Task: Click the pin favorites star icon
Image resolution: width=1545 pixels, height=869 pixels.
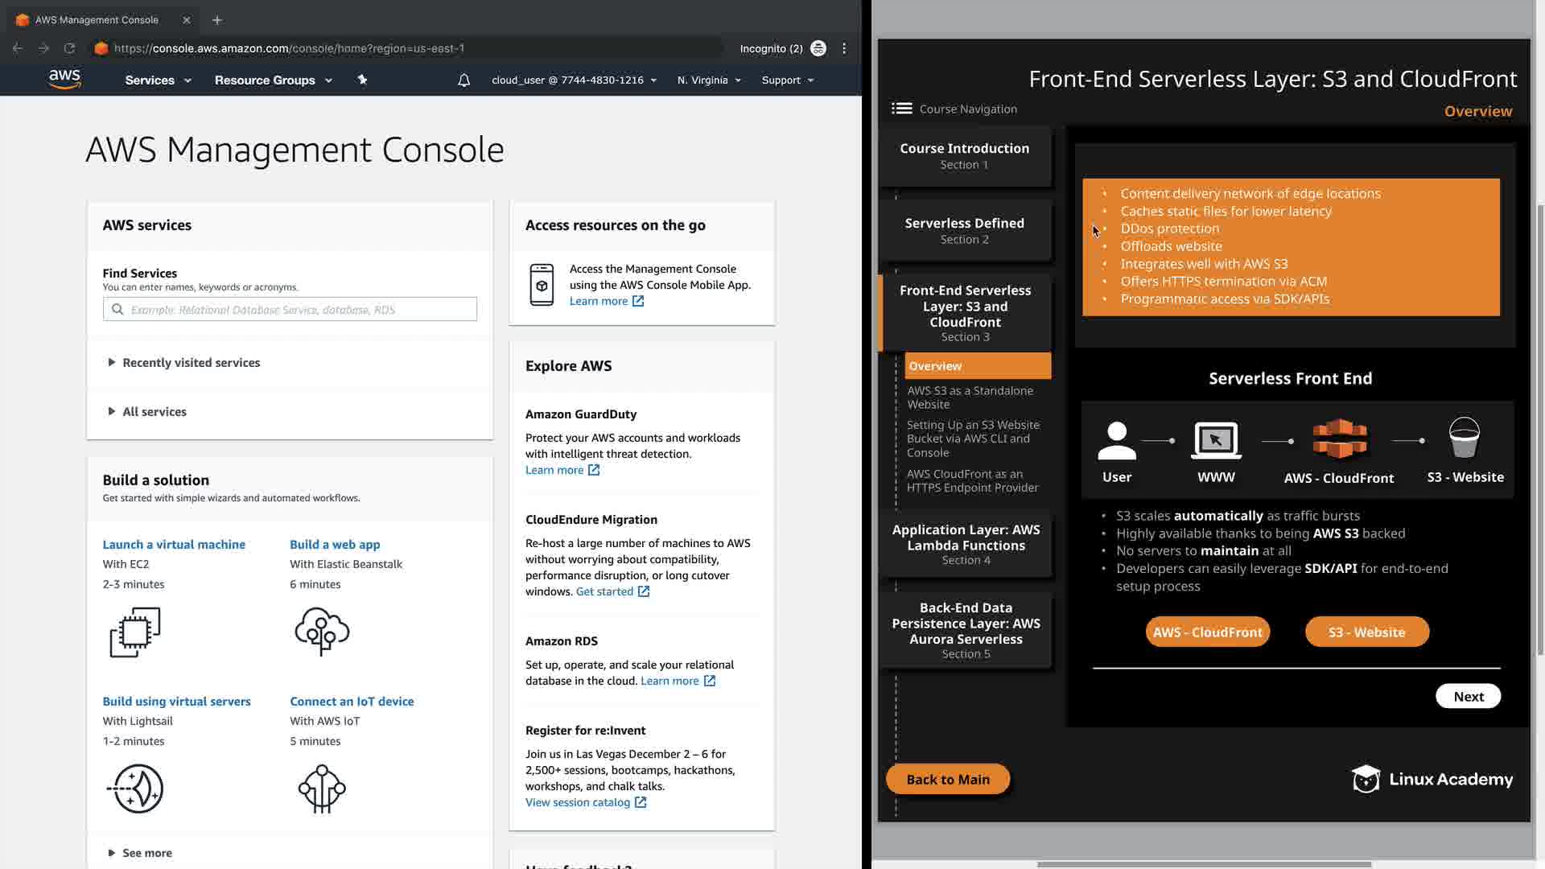Action: pos(362,80)
